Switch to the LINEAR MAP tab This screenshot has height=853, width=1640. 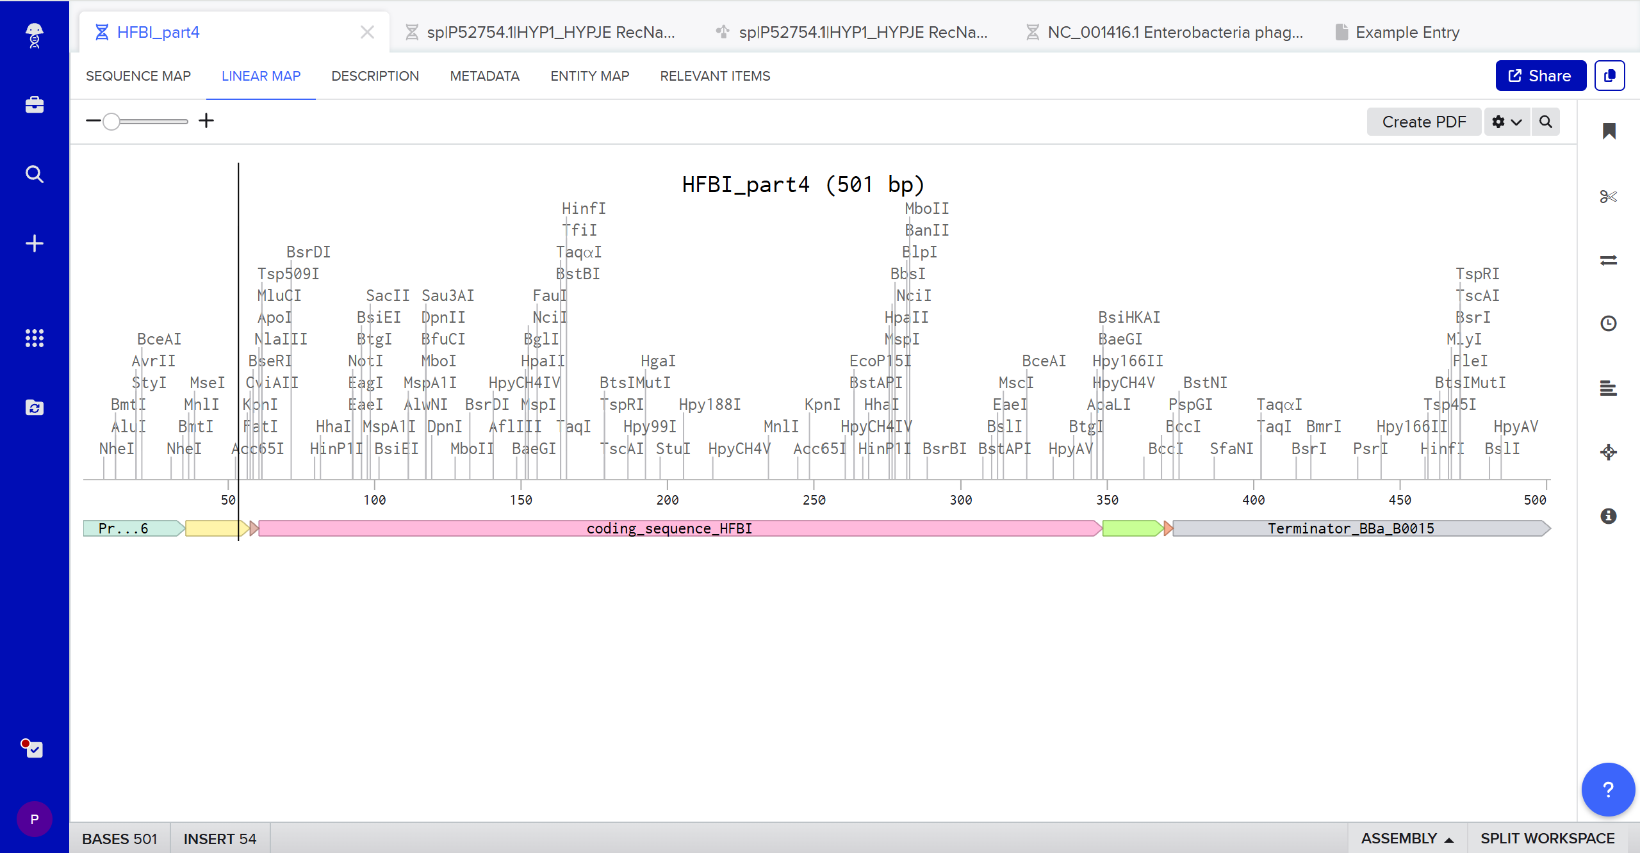260,76
